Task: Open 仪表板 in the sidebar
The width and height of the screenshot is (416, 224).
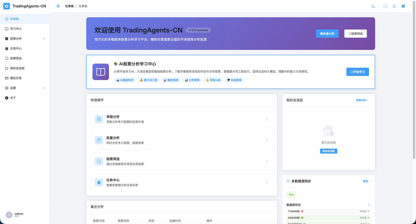Action: pos(25,19)
